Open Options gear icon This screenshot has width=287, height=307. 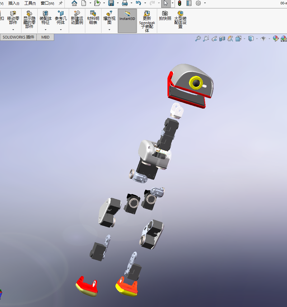pyautogui.click(x=198, y=3)
